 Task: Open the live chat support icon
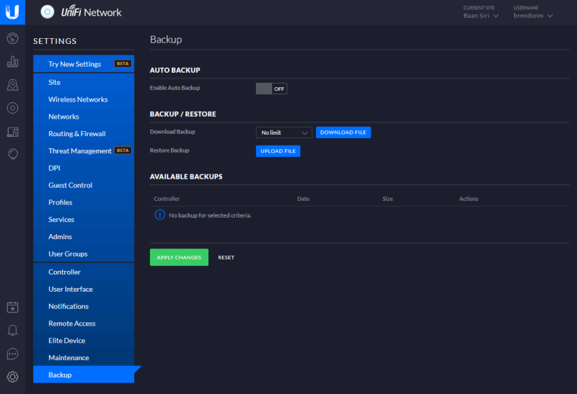click(x=12, y=354)
